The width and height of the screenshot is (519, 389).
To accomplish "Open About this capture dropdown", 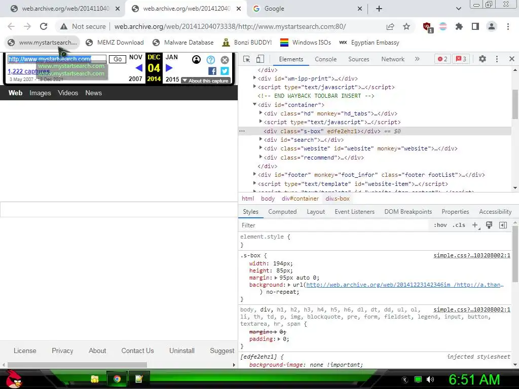I will pos(206,81).
